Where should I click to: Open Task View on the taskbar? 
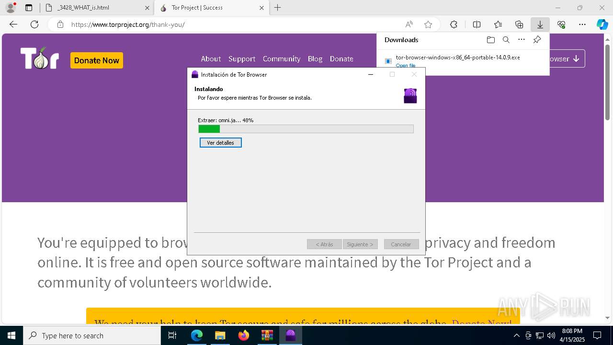point(173,335)
